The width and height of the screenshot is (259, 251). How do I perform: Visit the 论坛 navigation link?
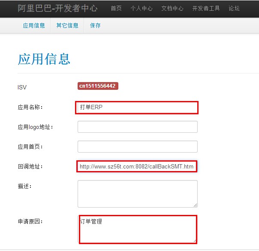(x=234, y=9)
